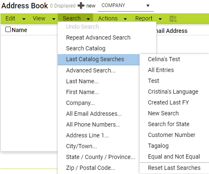The width and height of the screenshot is (209, 174).
Task: Click the plus icon to add new entry
Action: click(x=81, y=6)
